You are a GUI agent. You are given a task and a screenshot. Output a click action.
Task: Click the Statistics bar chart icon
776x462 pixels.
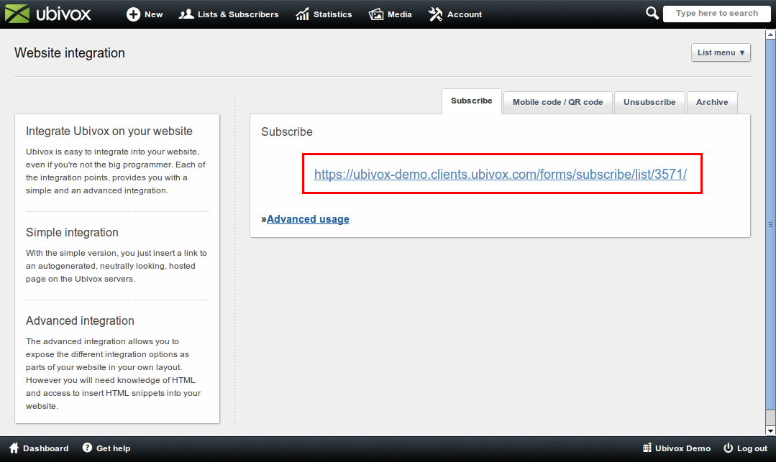point(302,14)
